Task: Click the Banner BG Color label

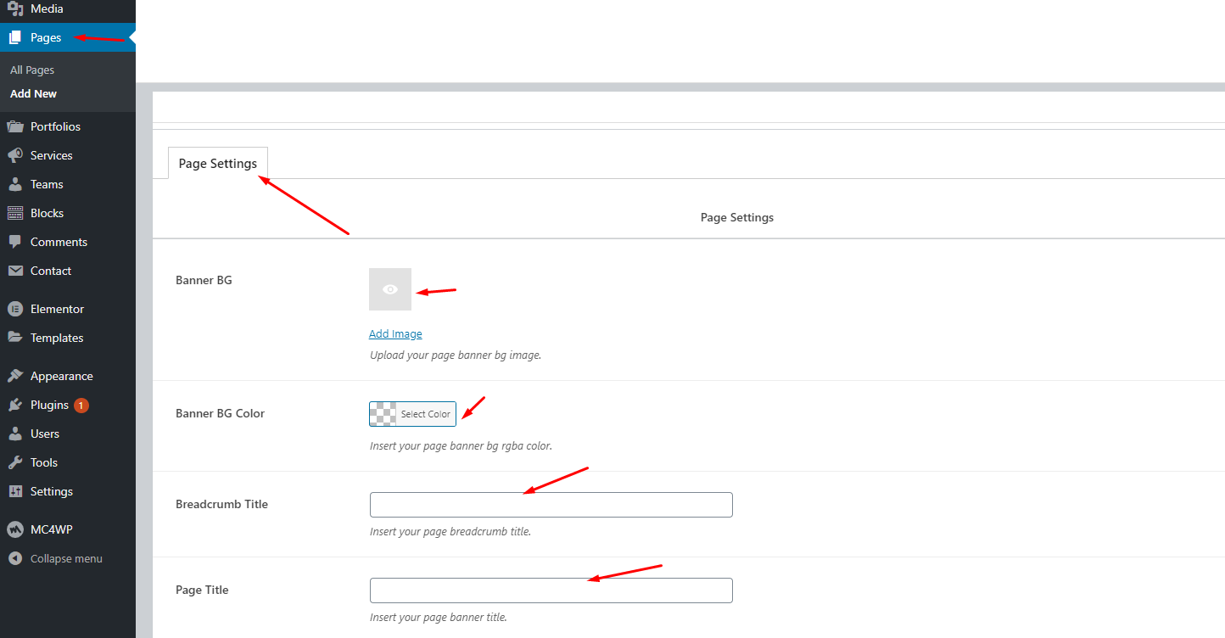Action: (x=221, y=413)
